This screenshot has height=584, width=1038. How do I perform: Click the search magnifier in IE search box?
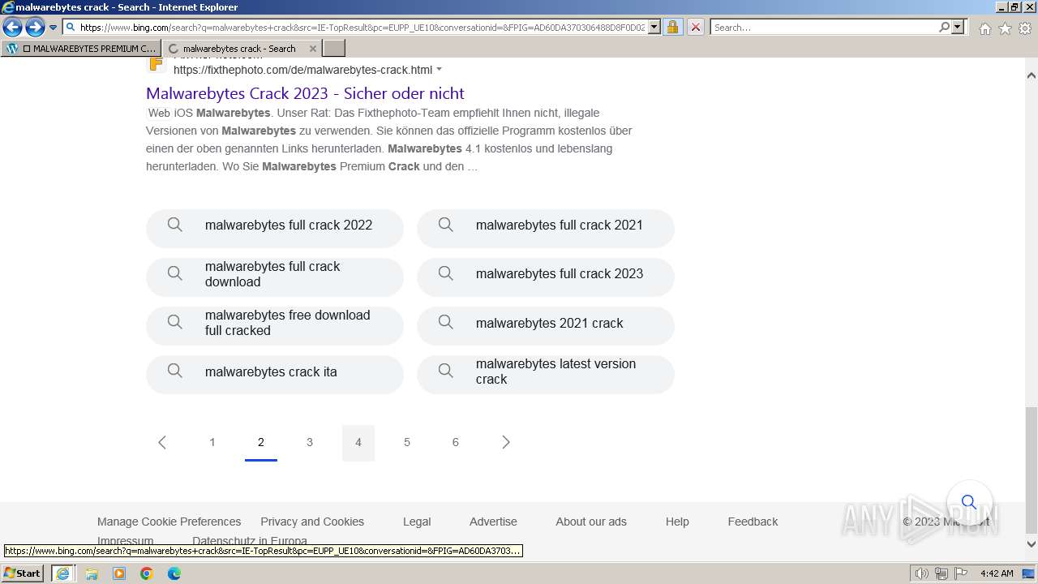tap(944, 27)
